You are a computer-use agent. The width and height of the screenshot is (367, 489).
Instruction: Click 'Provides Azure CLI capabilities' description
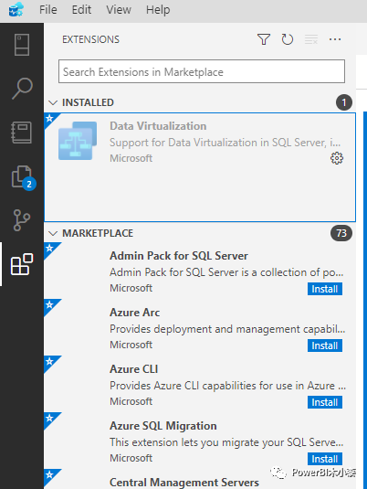(x=227, y=386)
